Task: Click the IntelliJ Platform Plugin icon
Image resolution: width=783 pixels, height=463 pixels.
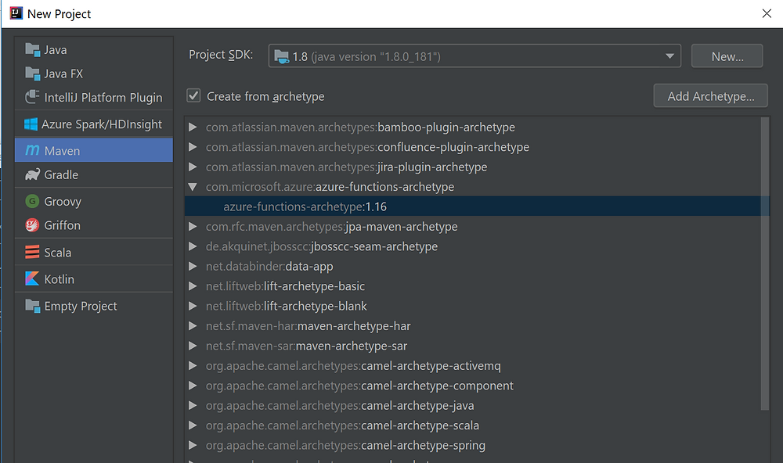Action: [x=32, y=97]
